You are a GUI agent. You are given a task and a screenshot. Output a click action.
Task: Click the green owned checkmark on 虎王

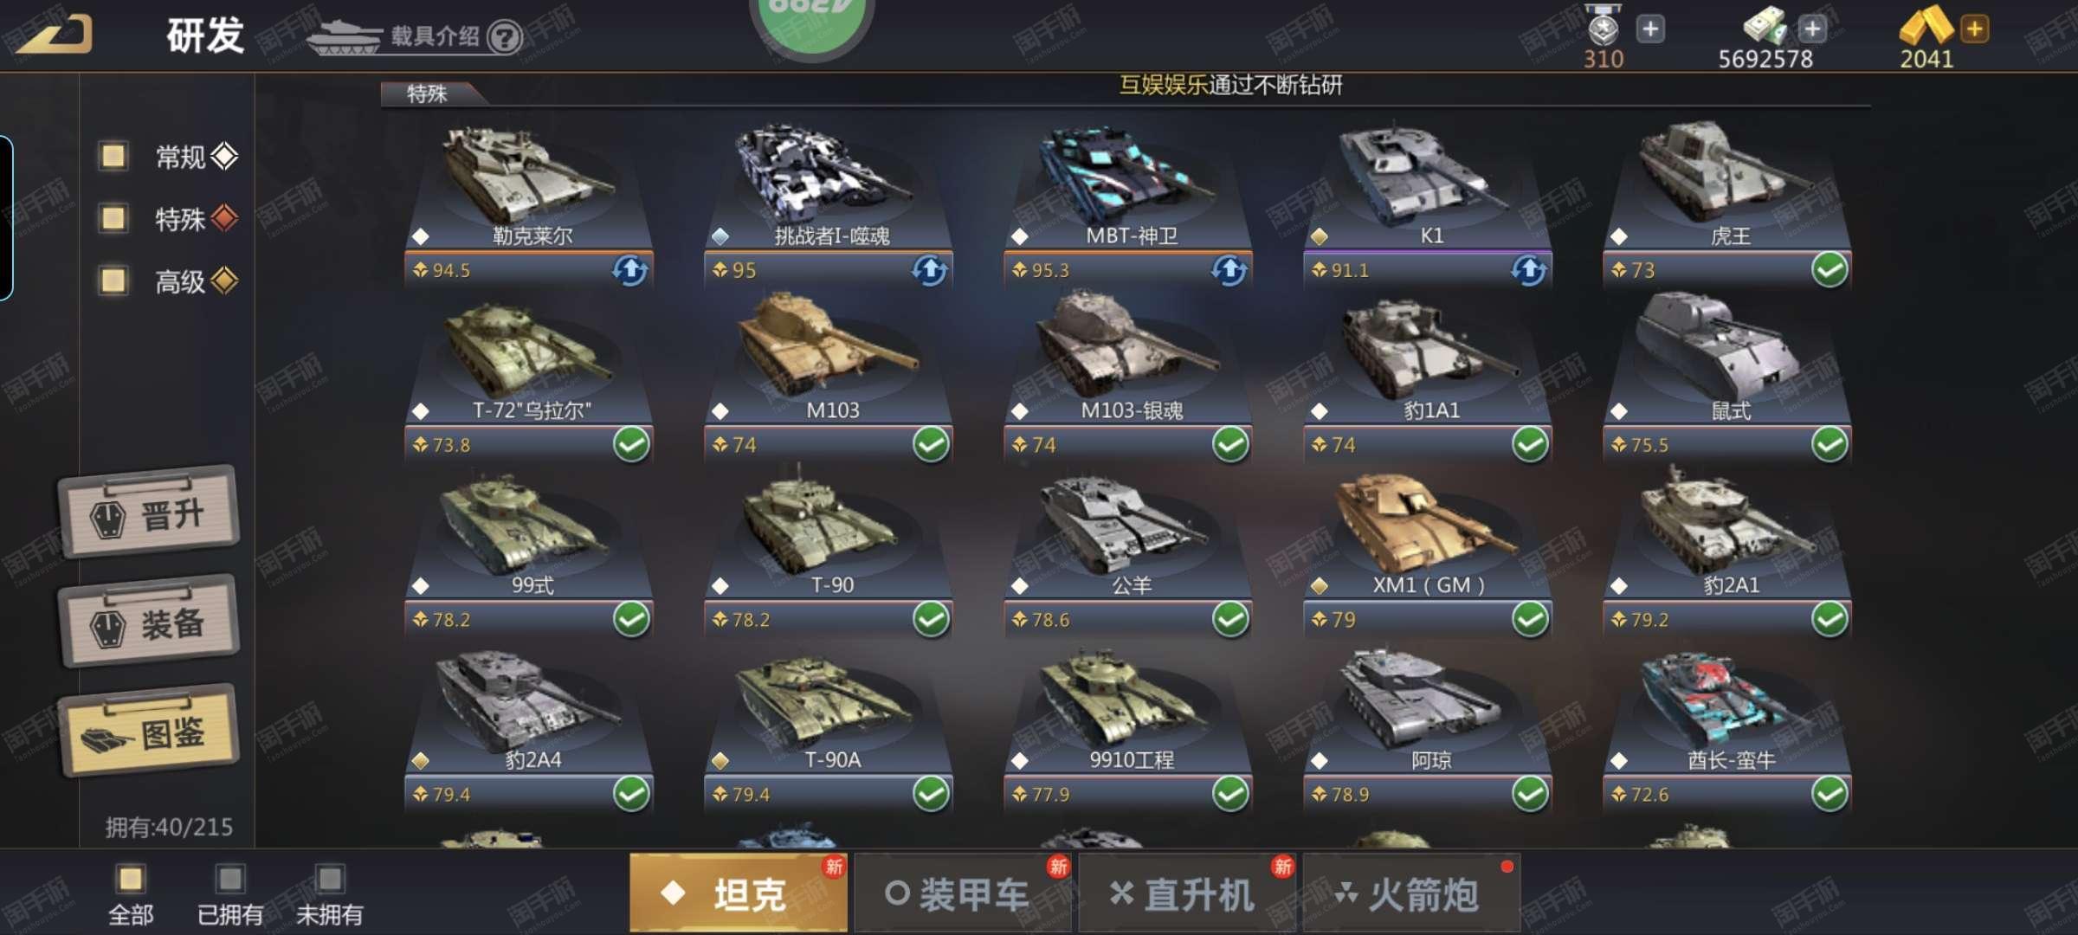(1830, 270)
